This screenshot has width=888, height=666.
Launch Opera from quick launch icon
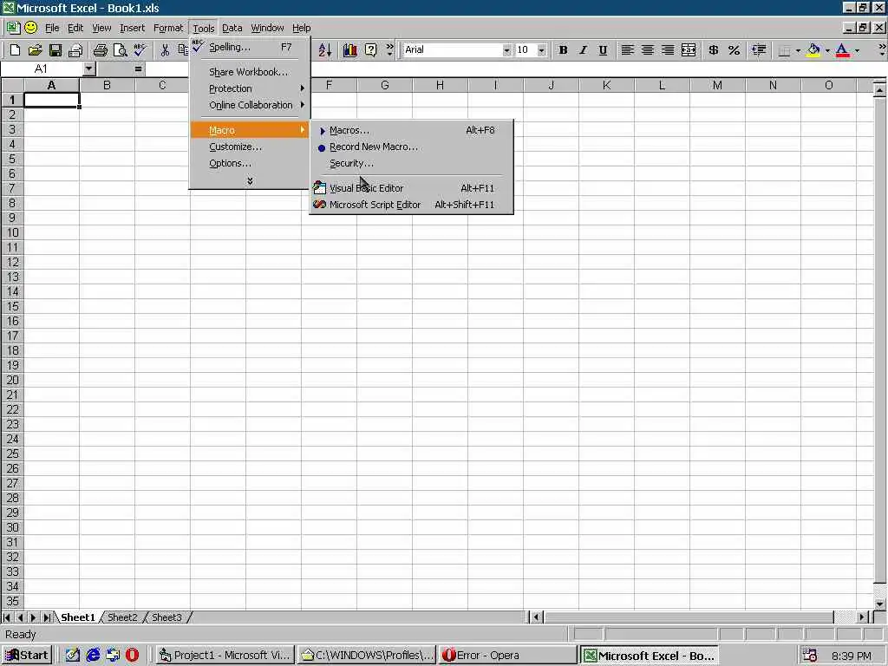point(132,656)
